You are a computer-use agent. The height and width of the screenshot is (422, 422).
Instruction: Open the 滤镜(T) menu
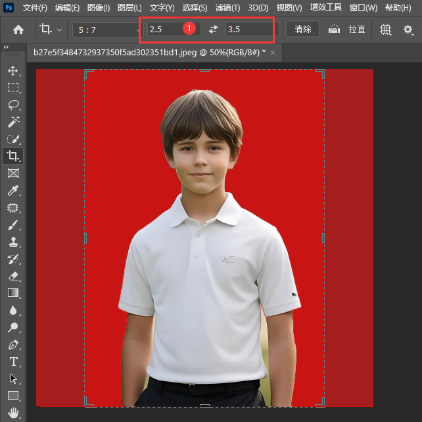click(x=227, y=8)
